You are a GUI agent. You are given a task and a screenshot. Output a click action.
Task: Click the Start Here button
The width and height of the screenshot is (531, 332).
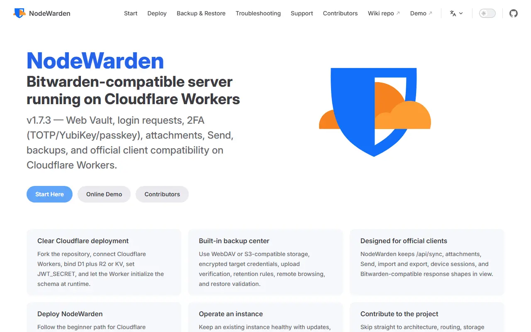coord(49,194)
